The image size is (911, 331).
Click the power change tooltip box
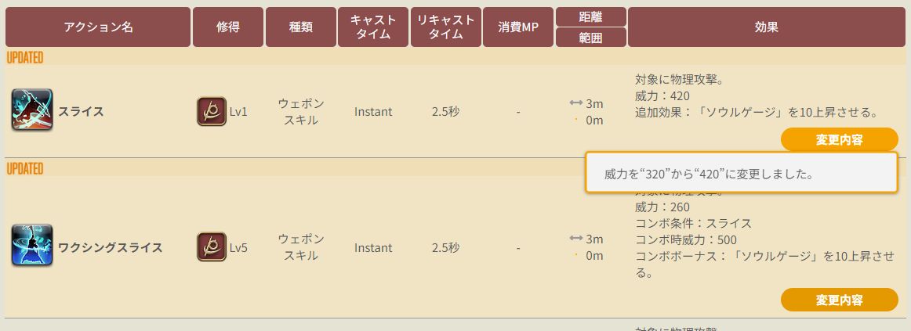[741, 173]
